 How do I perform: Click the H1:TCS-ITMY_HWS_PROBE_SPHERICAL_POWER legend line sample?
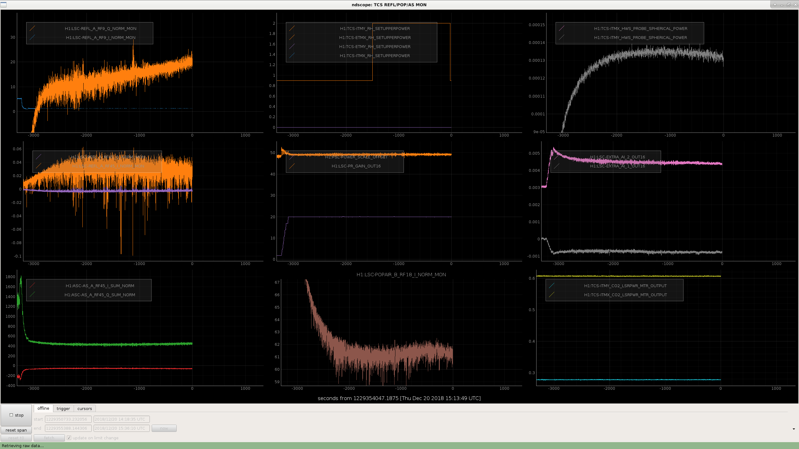tap(561, 37)
